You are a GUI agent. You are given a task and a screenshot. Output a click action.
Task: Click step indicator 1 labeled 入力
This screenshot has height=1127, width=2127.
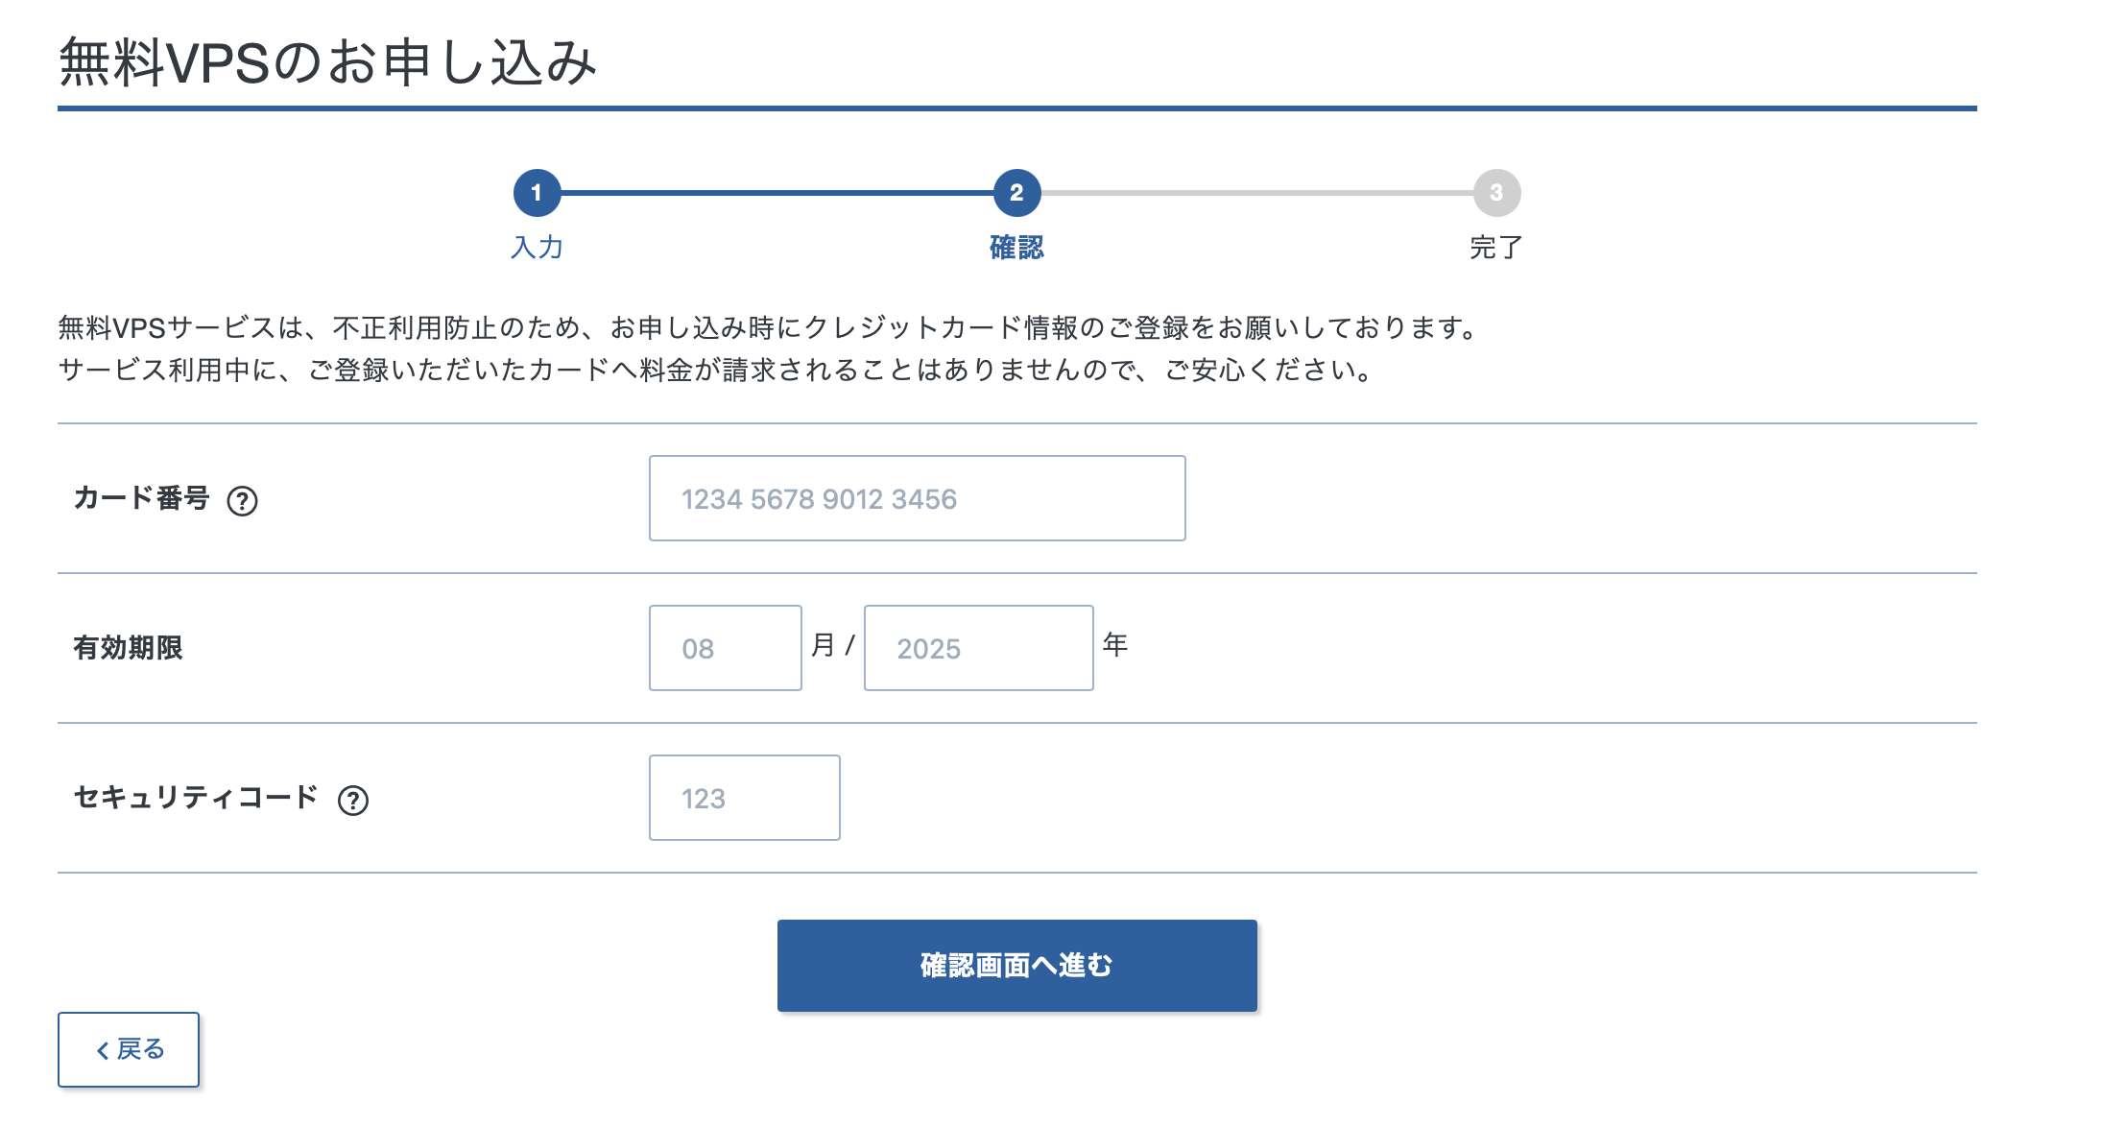(x=536, y=192)
